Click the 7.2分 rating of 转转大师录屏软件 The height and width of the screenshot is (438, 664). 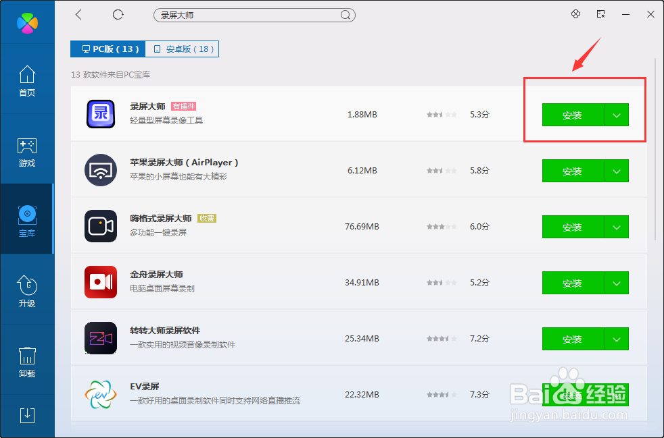coord(479,339)
